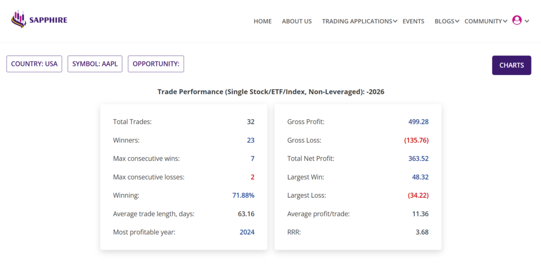Click the Trade Performance heading
541x267 pixels.
pyautogui.click(x=270, y=92)
